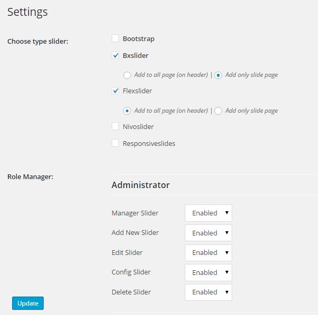318x315 pixels.
Task: Click the Settings page heading
Action: 27,12
